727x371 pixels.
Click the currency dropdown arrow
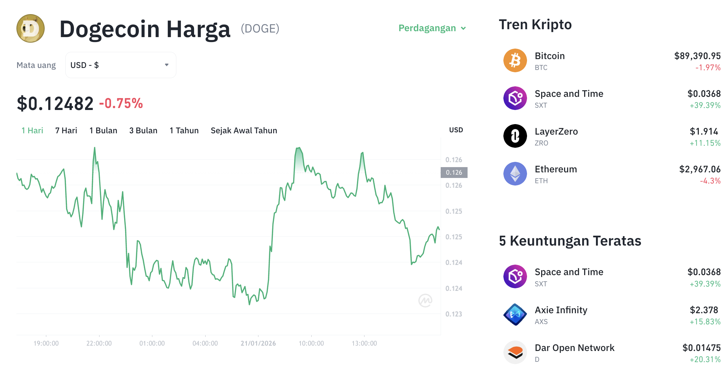pyautogui.click(x=167, y=65)
